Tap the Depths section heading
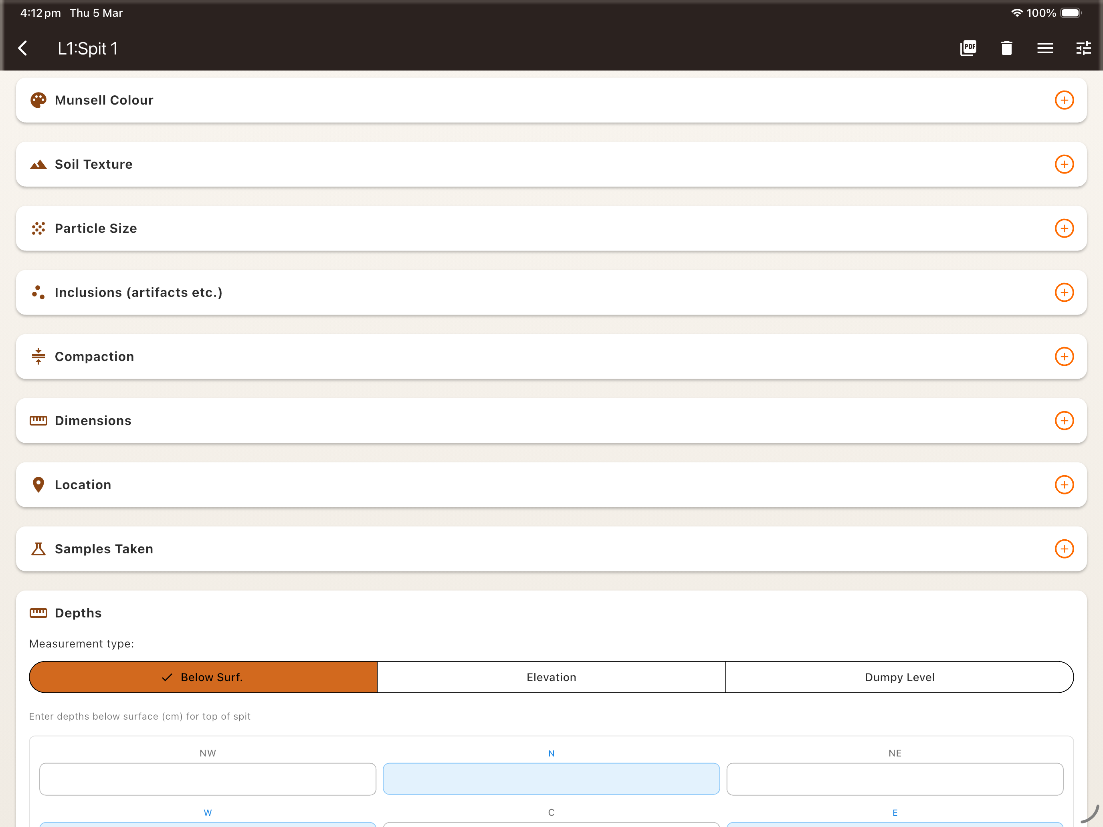The width and height of the screenshot is (1103, 827). (78, 613)
